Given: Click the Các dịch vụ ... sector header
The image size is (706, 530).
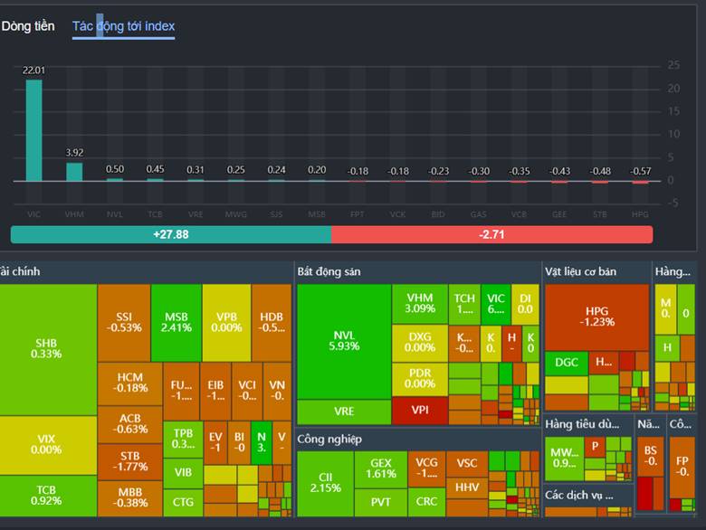Looking at the screenshot, I should 578,496.
